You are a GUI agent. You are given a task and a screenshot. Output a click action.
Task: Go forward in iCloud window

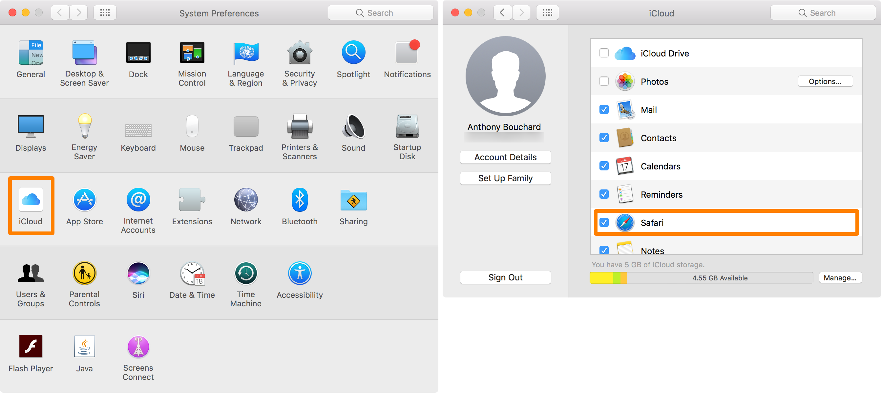521,13
